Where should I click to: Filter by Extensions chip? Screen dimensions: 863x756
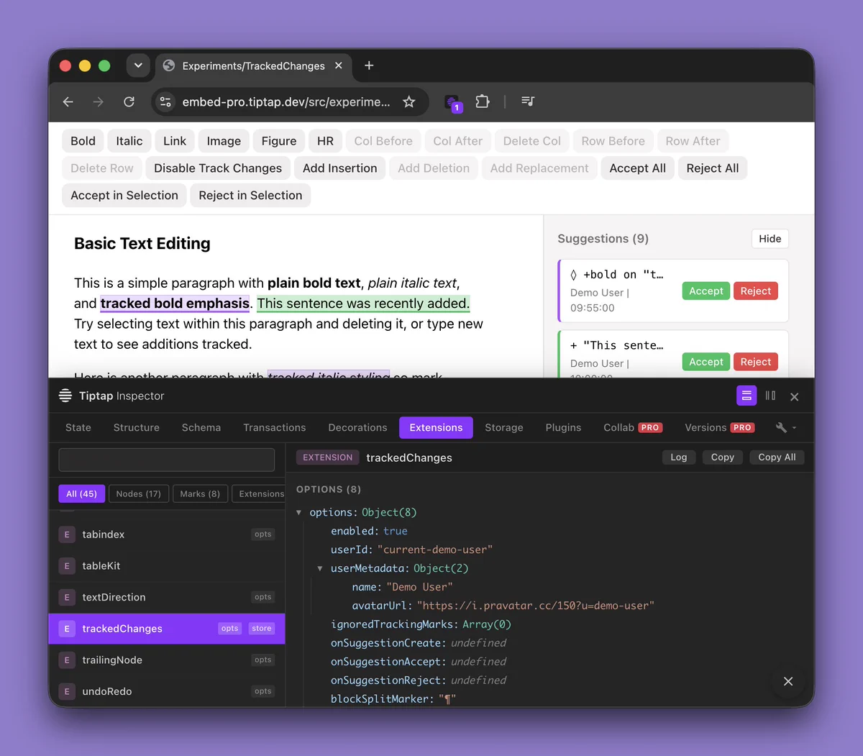(x=259, y=493)
